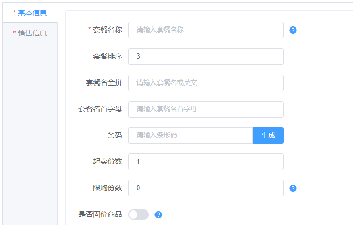Image resolution: width=353 pixels, height=225 pixels.
Task: Toggle the 是否固价商品 switch
Action: pos(138,215)
